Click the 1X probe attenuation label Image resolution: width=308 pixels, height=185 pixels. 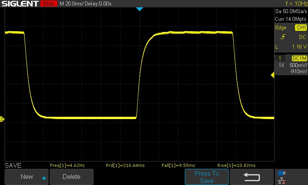tap(281, 65)
